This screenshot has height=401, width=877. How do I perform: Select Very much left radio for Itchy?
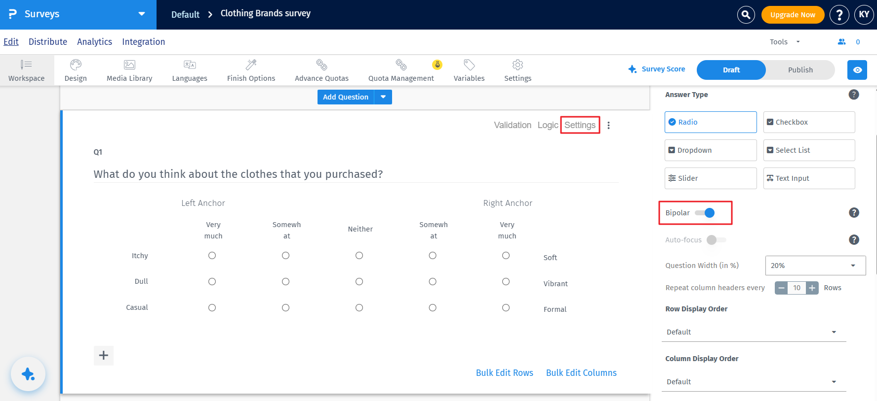pos(212,256)
